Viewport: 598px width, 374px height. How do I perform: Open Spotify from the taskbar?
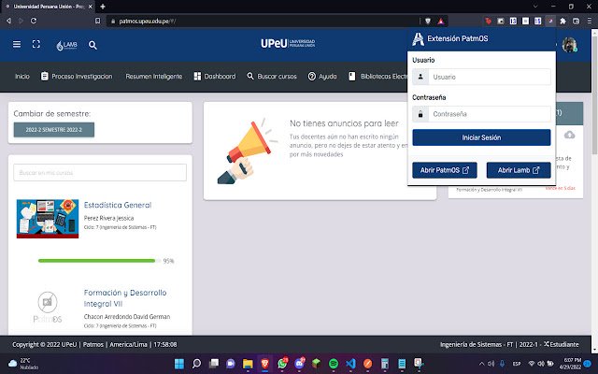pos(334,364)
